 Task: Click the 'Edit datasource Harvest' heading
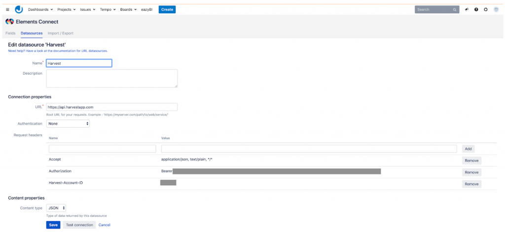pyautogui.click(x=37, y=44)
